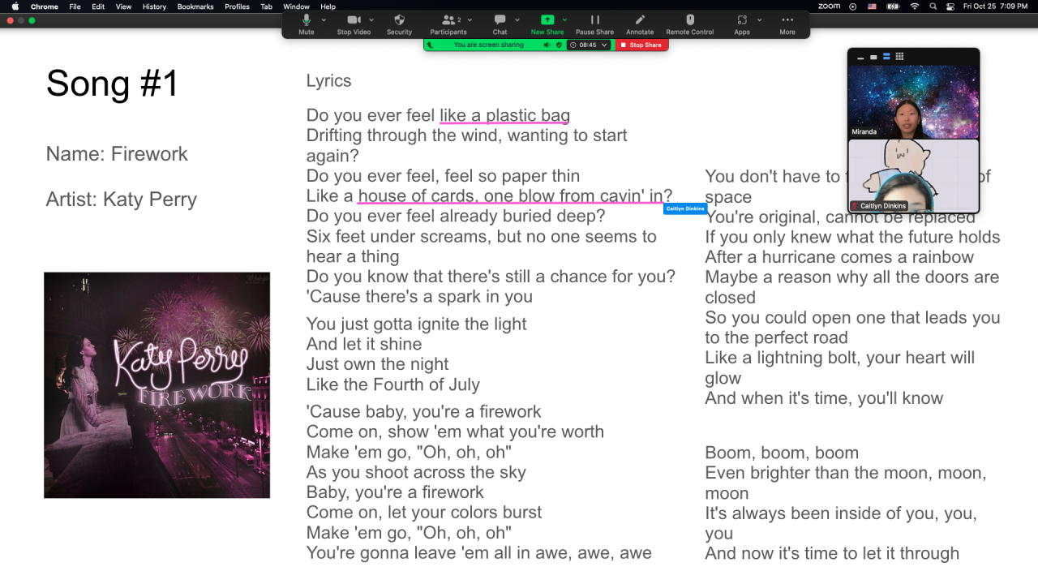Image resolution: width=1038 pixels, height=584 pixels.
Task: Click the lyric 'Boom, boom, boom'
Action: coord(782,453)
